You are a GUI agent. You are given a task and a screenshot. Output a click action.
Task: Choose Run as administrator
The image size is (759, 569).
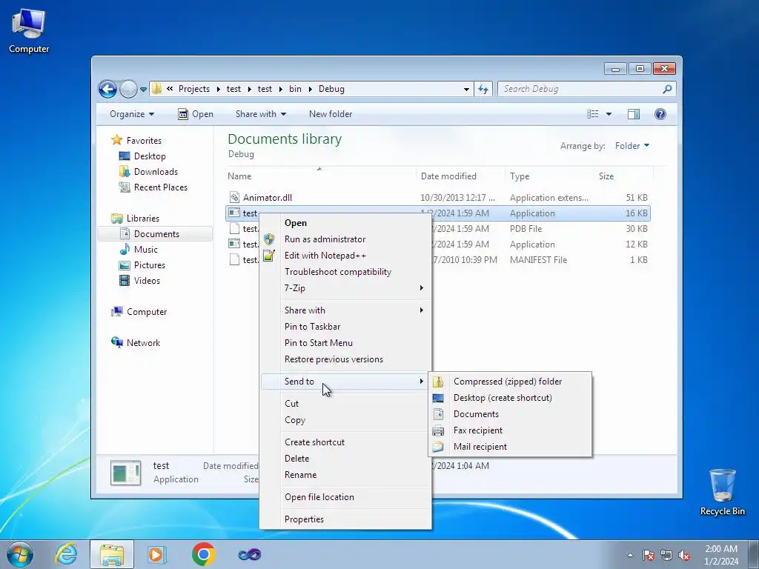point(345,239)
